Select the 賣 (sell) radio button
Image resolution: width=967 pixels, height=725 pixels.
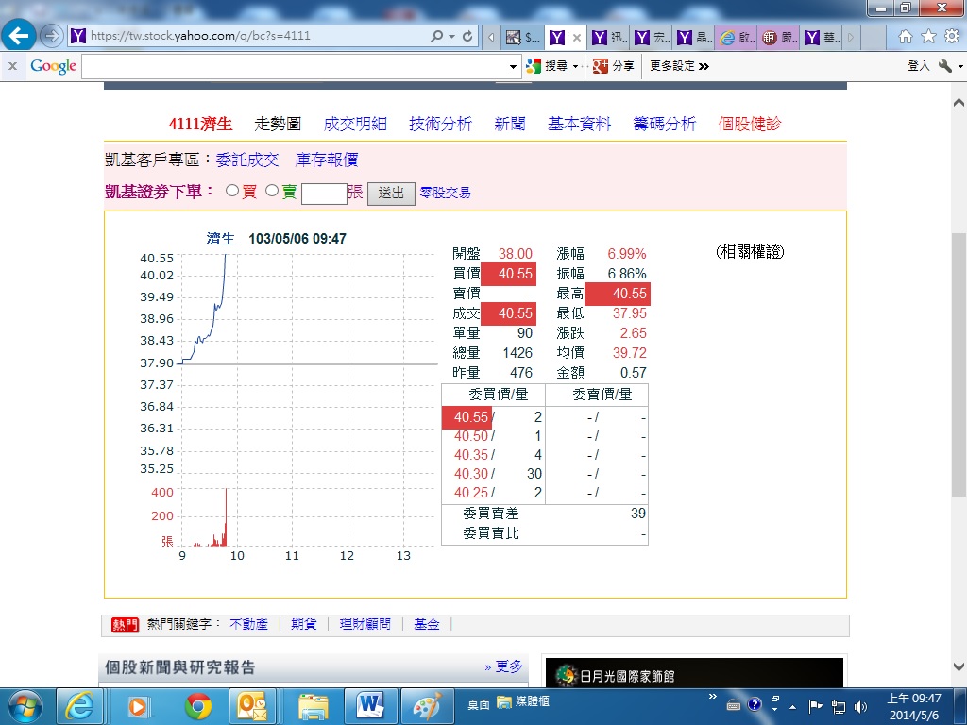tap(272, 191)
